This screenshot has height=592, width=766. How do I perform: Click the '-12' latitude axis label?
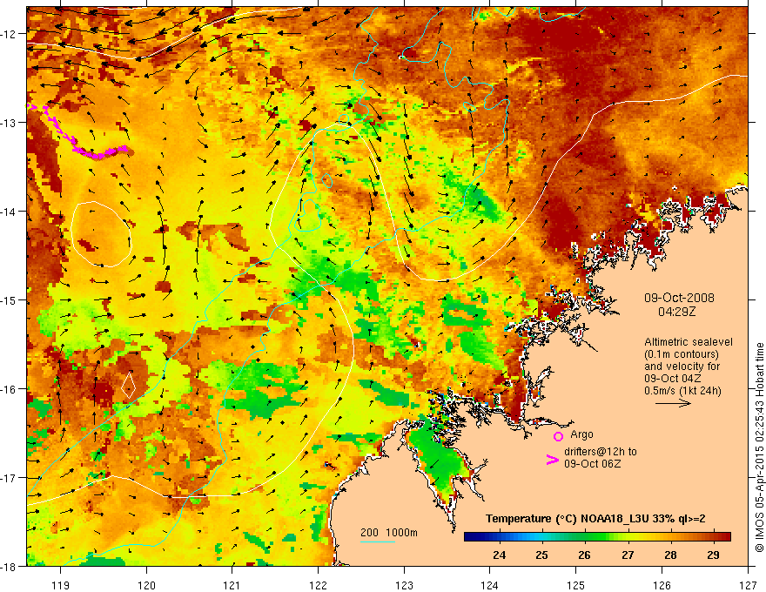(10, 34)
